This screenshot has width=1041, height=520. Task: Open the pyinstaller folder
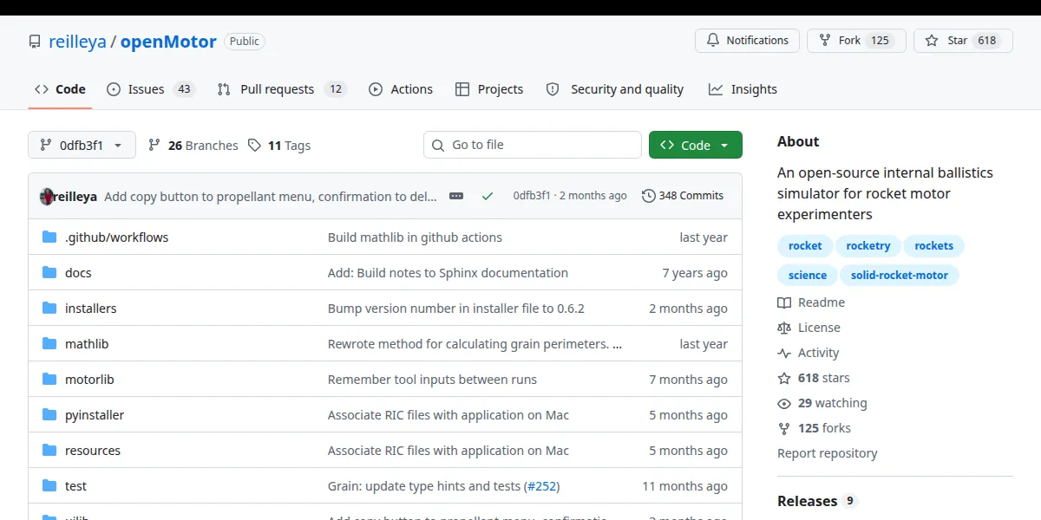[x=95, y=415]
